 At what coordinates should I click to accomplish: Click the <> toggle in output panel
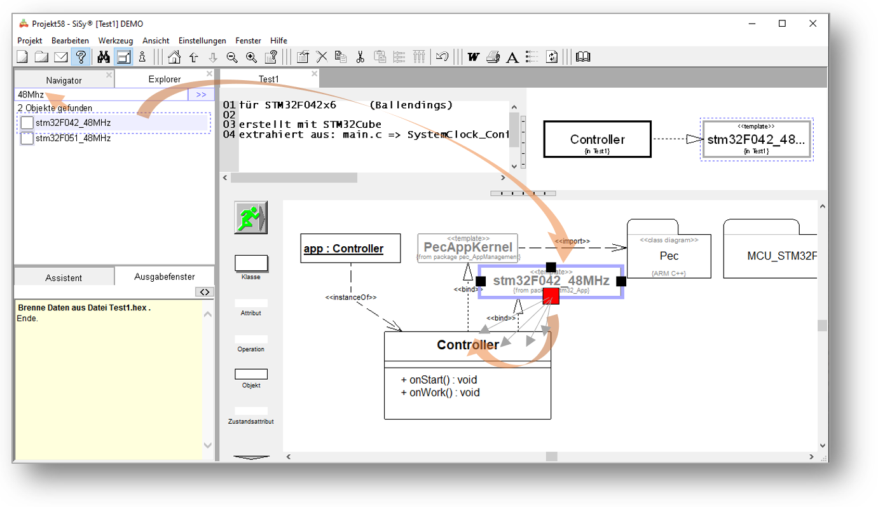pos(205,292)
